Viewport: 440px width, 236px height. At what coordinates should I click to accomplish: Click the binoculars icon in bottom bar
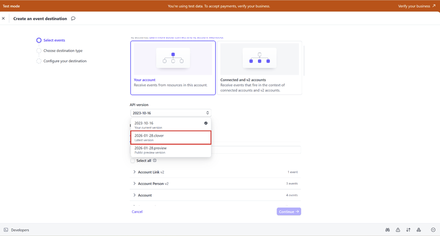pos(388,230)
